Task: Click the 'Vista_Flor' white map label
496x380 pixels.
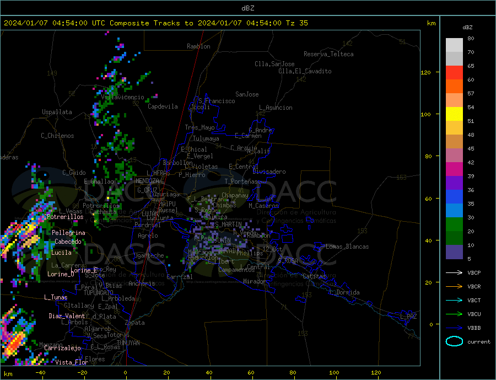Action: 72,362
